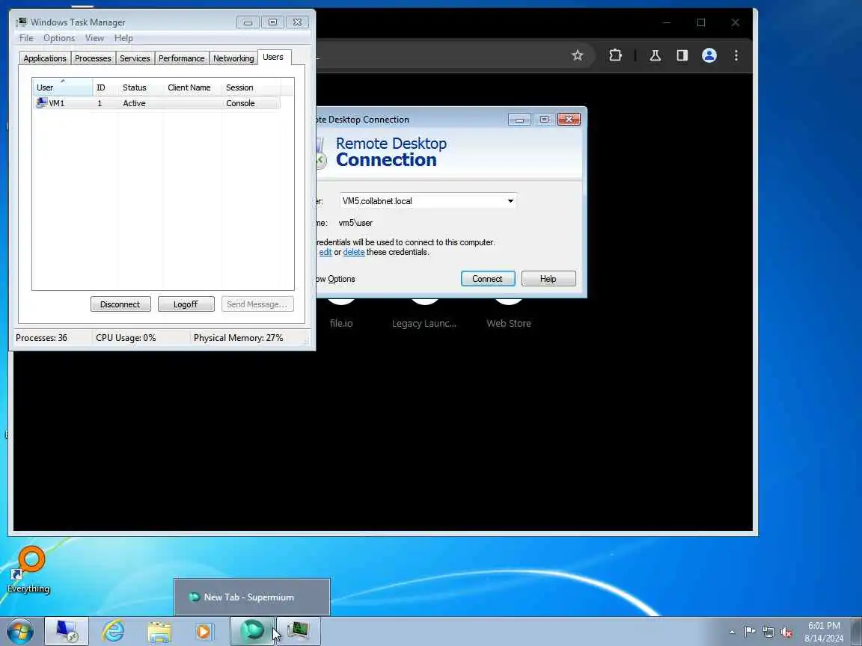Click the Logoff button

[x=186, y=304]
